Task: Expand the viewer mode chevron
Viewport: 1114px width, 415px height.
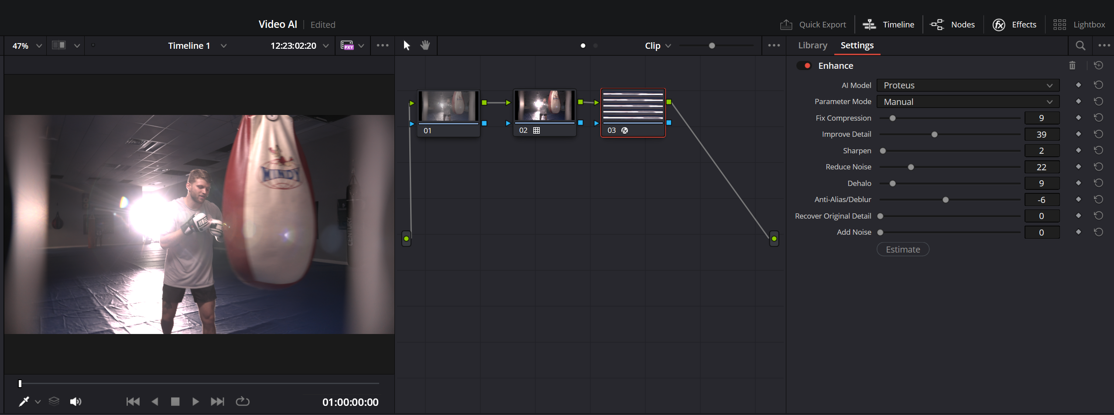Action: (77, 46)
